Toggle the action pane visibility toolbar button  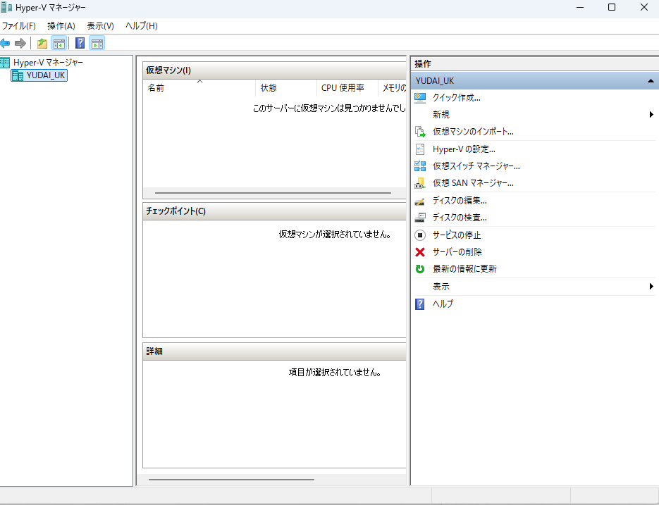tap(97, 42)
